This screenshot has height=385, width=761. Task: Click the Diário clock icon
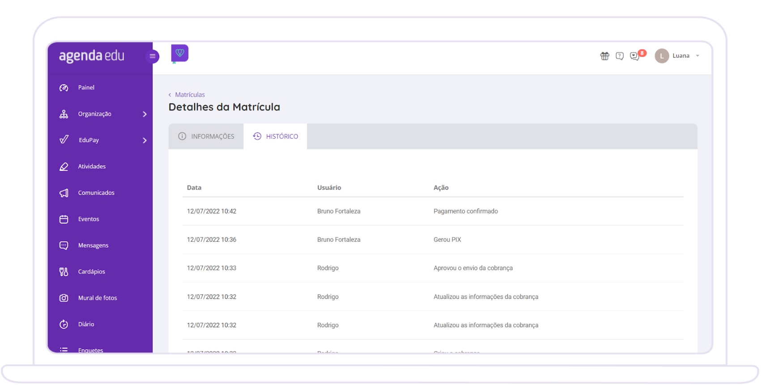[64, 324]
